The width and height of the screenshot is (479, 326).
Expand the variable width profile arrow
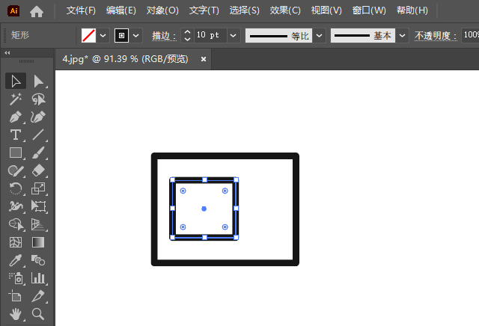point(319,36)
